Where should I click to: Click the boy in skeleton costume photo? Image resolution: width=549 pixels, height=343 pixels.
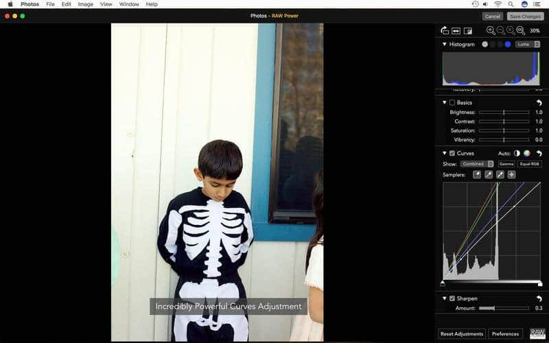pyautogui.click(x=217, y=182)
